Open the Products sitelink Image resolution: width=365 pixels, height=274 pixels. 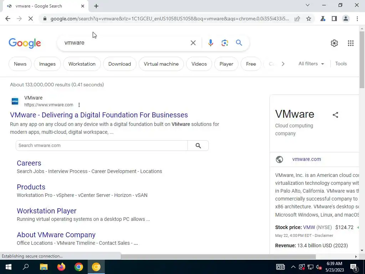tap(31, 187)
